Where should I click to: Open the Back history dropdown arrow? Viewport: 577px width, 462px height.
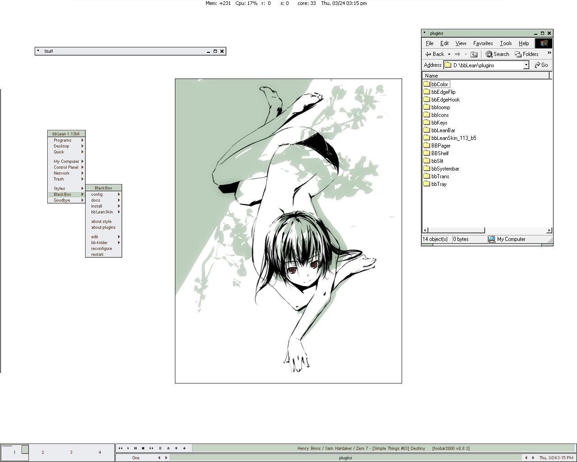click(x=449, y=54)
